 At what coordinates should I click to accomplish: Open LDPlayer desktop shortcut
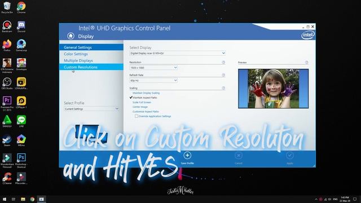(x=21, y=102)
